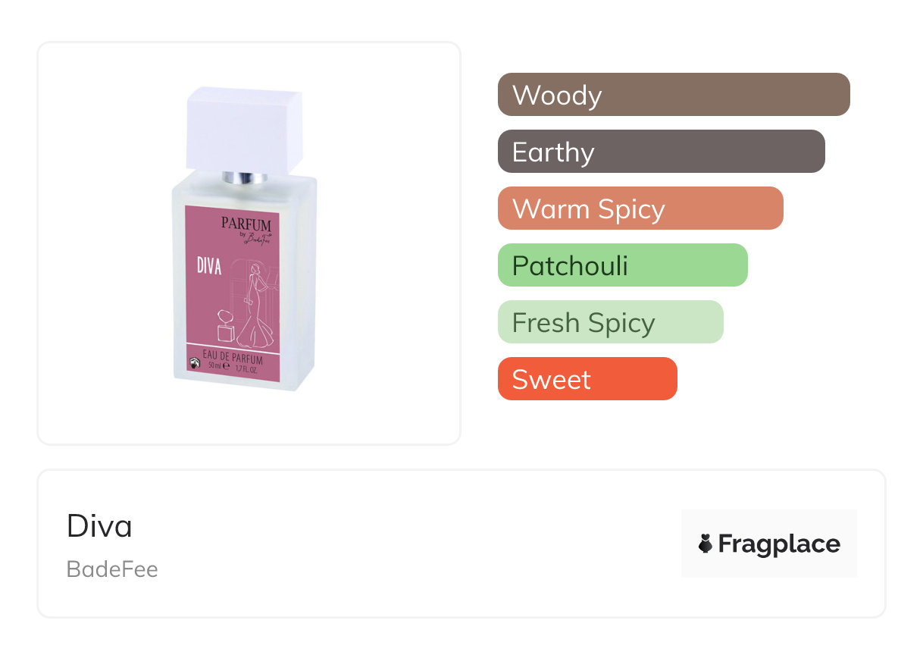Open the BadeFee brand name link
Viewport: 923px width, 655px height.
[112, 569]
